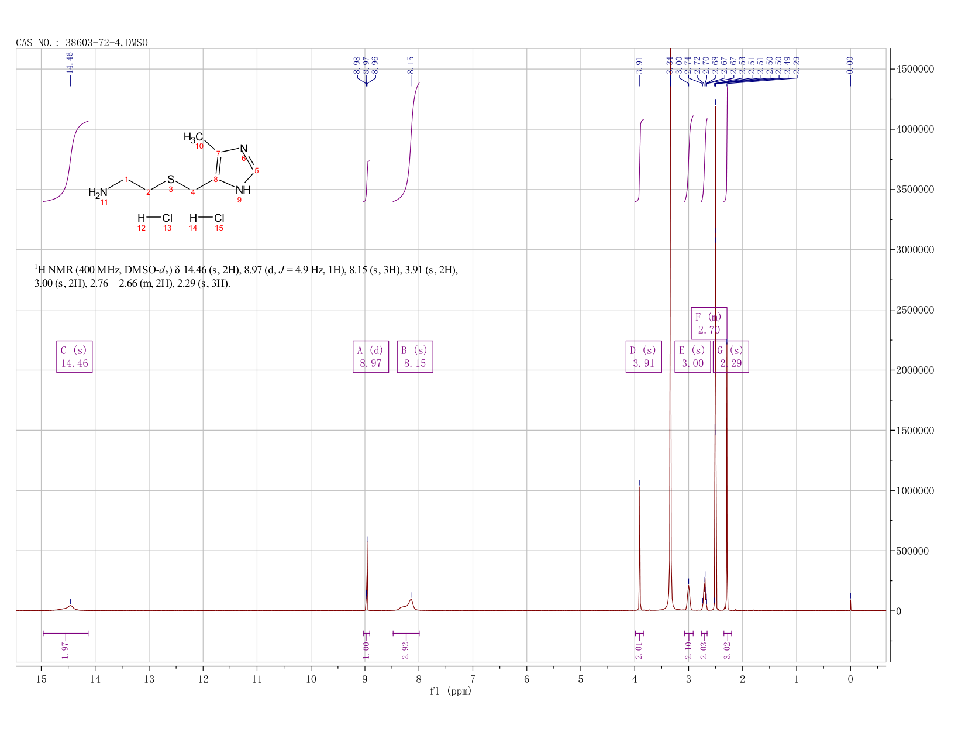Viewport: 965px width, 746px height.
Task: Select the A (d) 8.97 multiplet box
Action: [371, 356]
